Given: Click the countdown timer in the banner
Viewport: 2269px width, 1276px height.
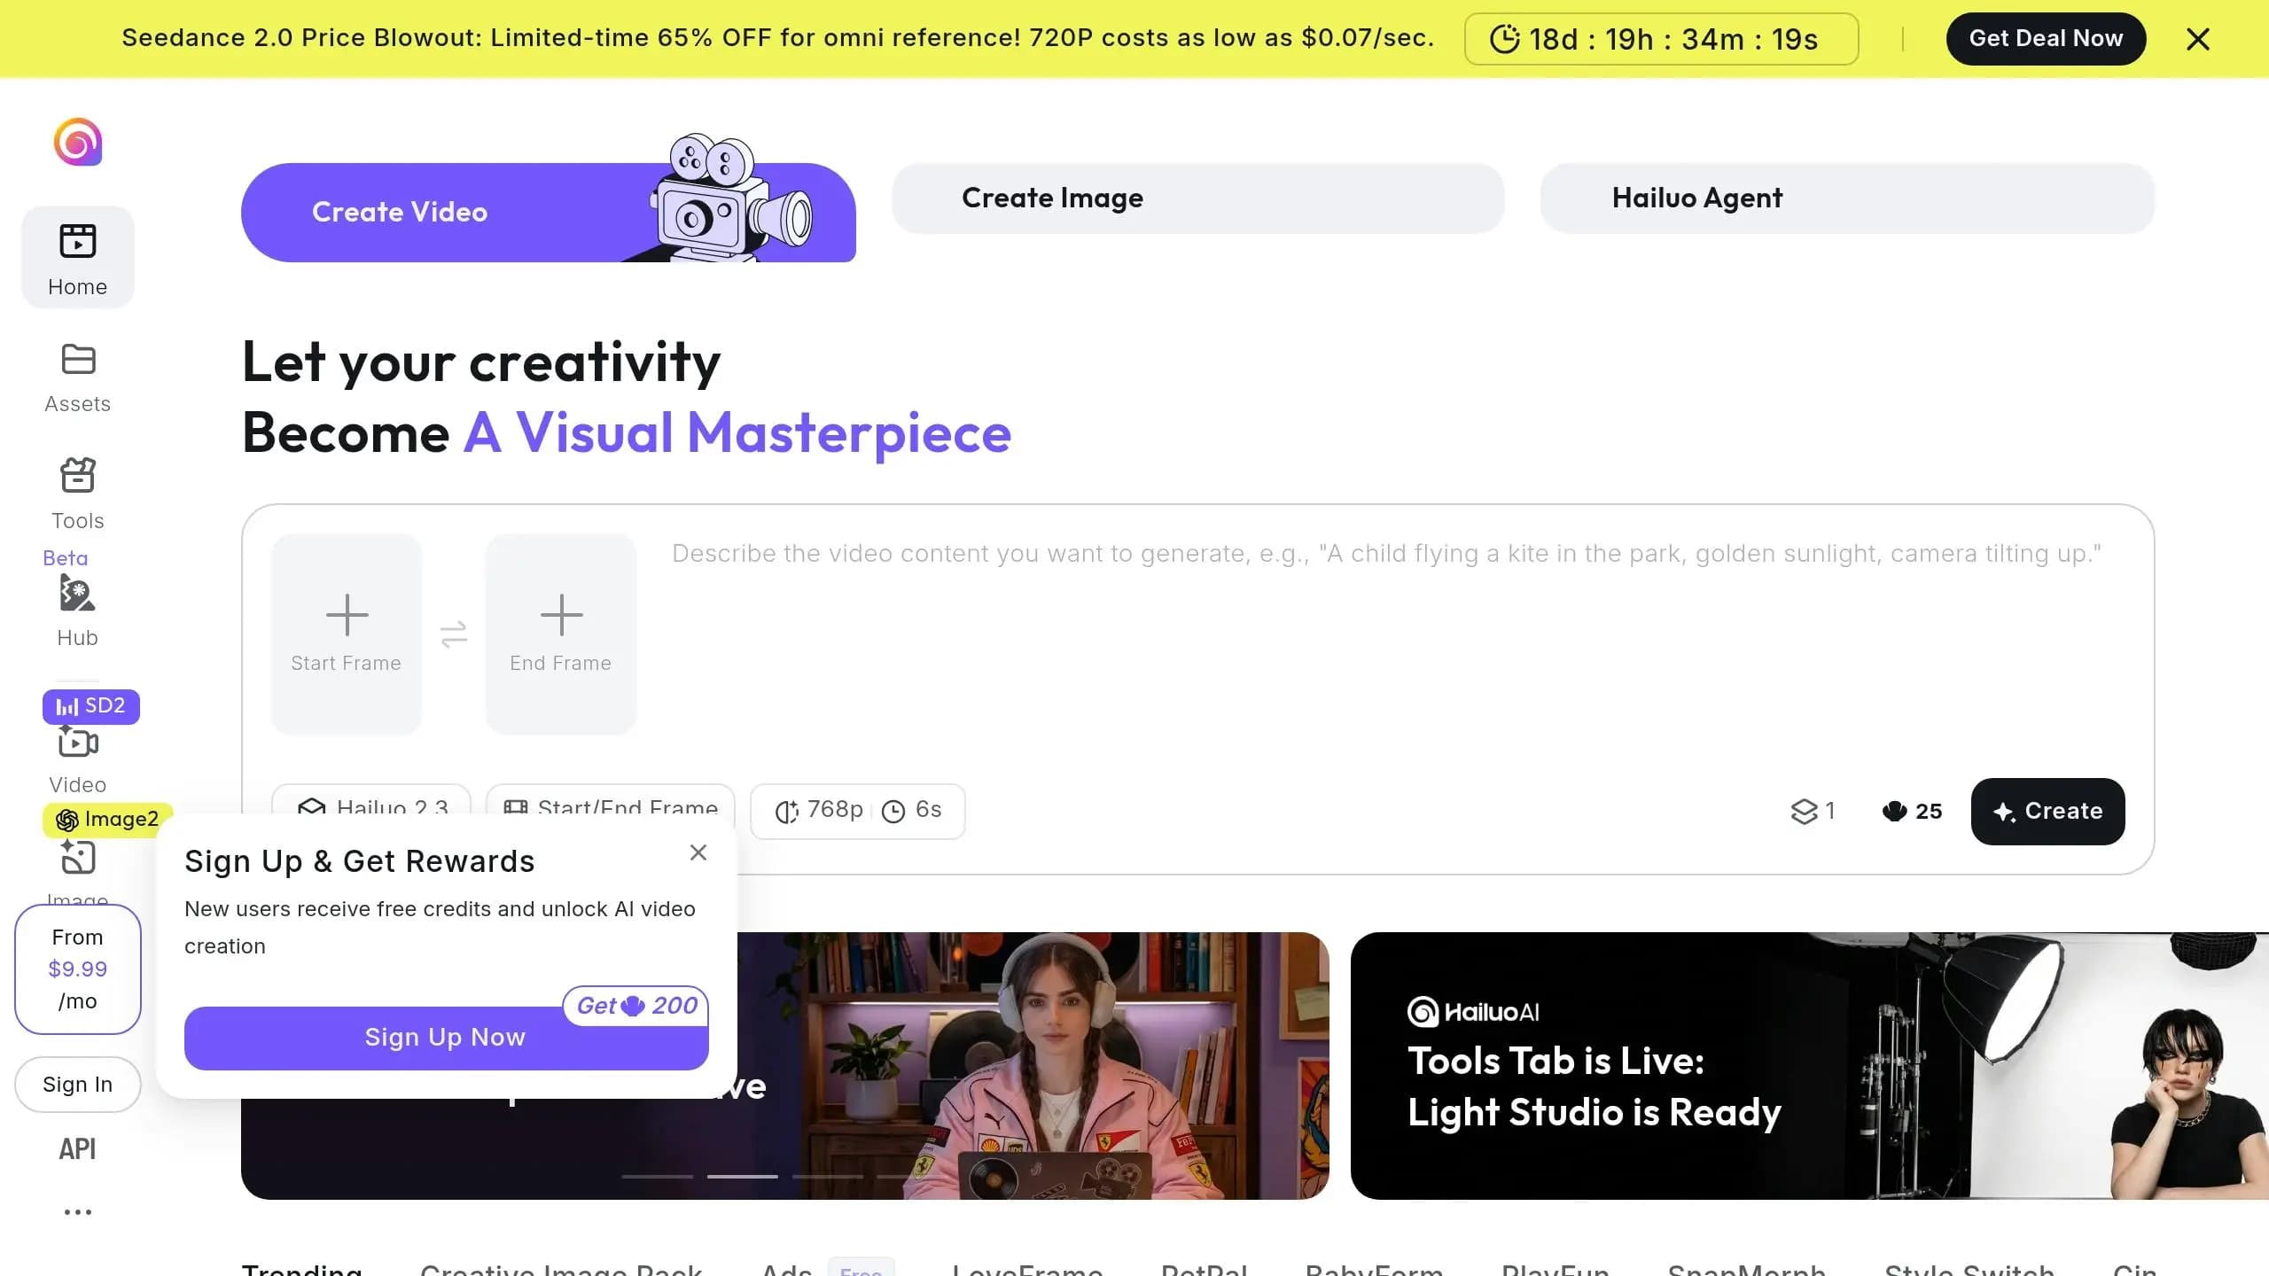Looking at the screenshot, I should tap(1661, 39).
